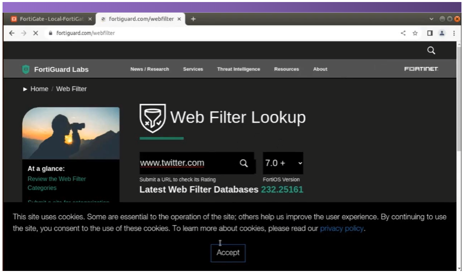Click 'Latest Web Filter Databases' text
This screenshot has width=464, height=275.
[x=199, y=189]
